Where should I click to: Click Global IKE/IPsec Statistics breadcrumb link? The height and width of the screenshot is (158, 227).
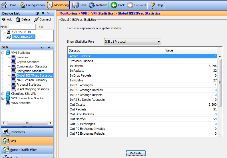[x=139, y=13]
